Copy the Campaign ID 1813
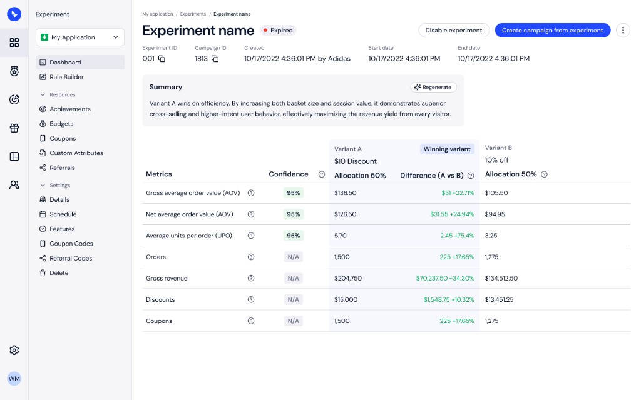 [x=215, y=59]
